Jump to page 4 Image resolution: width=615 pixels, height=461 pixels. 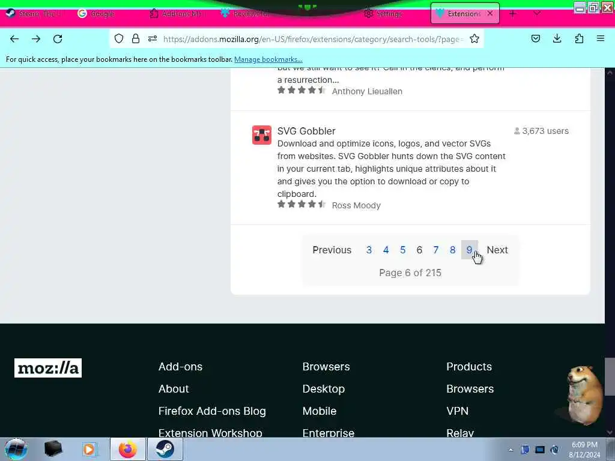pyautogui.click(x=386, y=250)
